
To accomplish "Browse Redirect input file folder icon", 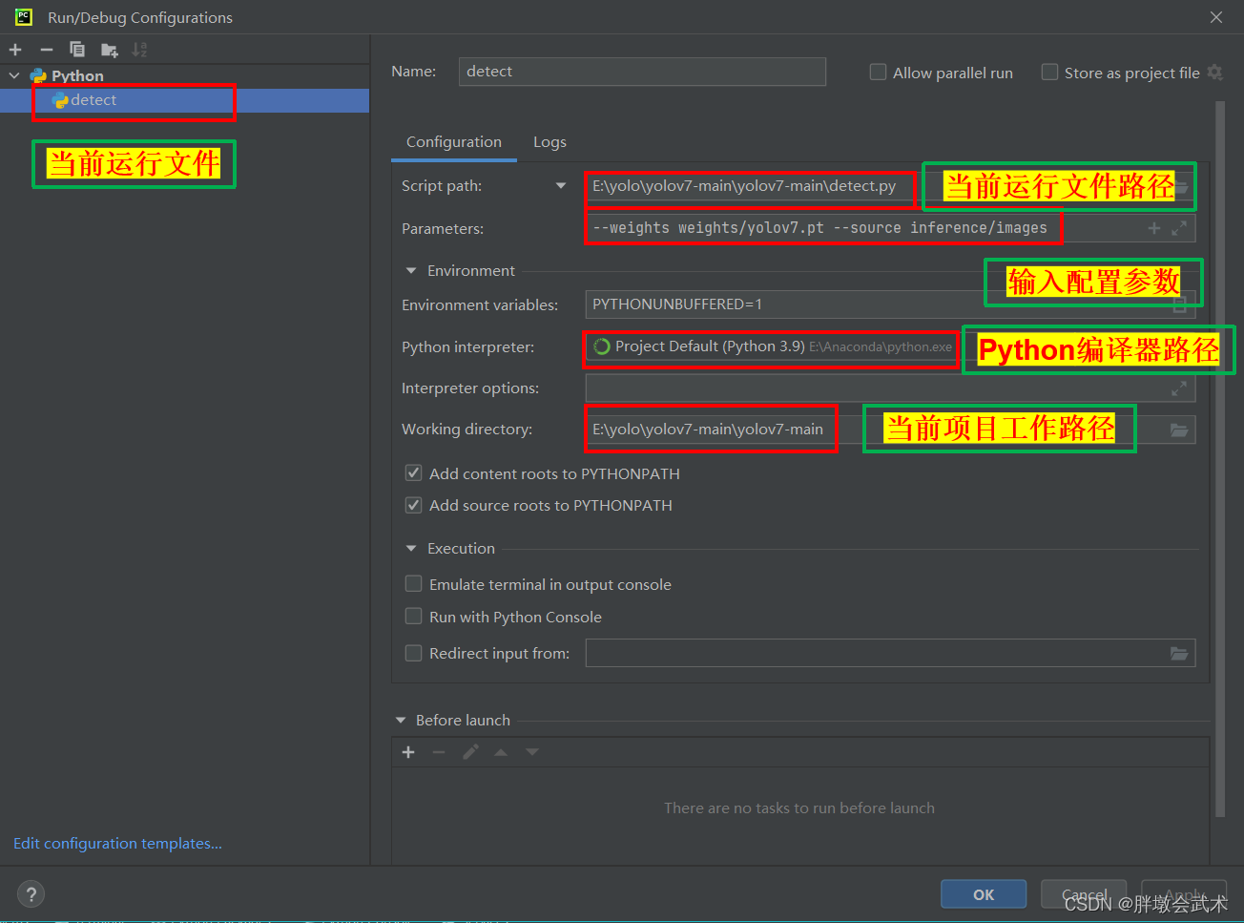I will click(1179, 653).
